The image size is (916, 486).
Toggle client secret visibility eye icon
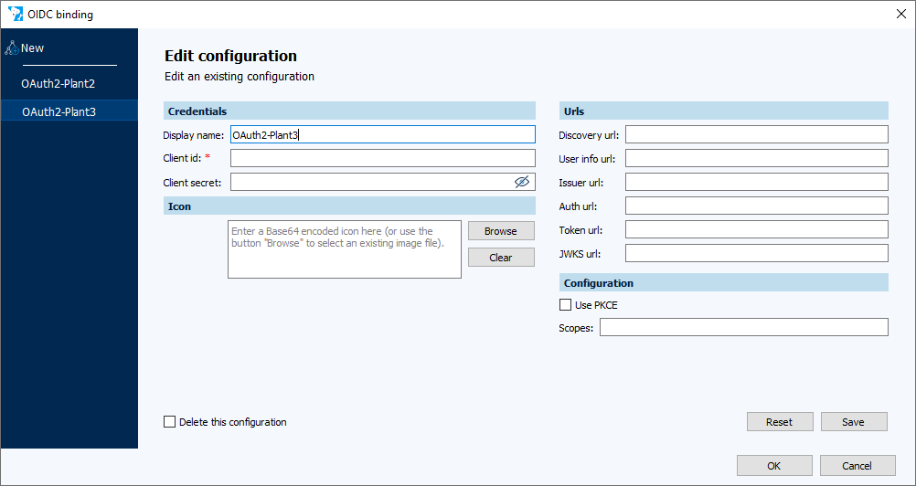(x=522, y=182)
